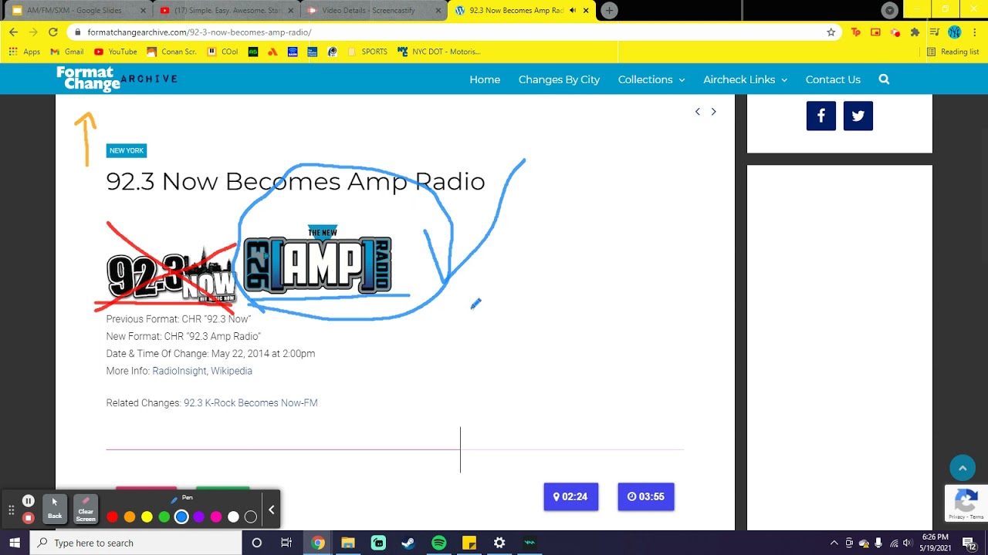988x555 pixels.
Task: Grab the drawing toolbar drag handle
Action: (12, 510)
